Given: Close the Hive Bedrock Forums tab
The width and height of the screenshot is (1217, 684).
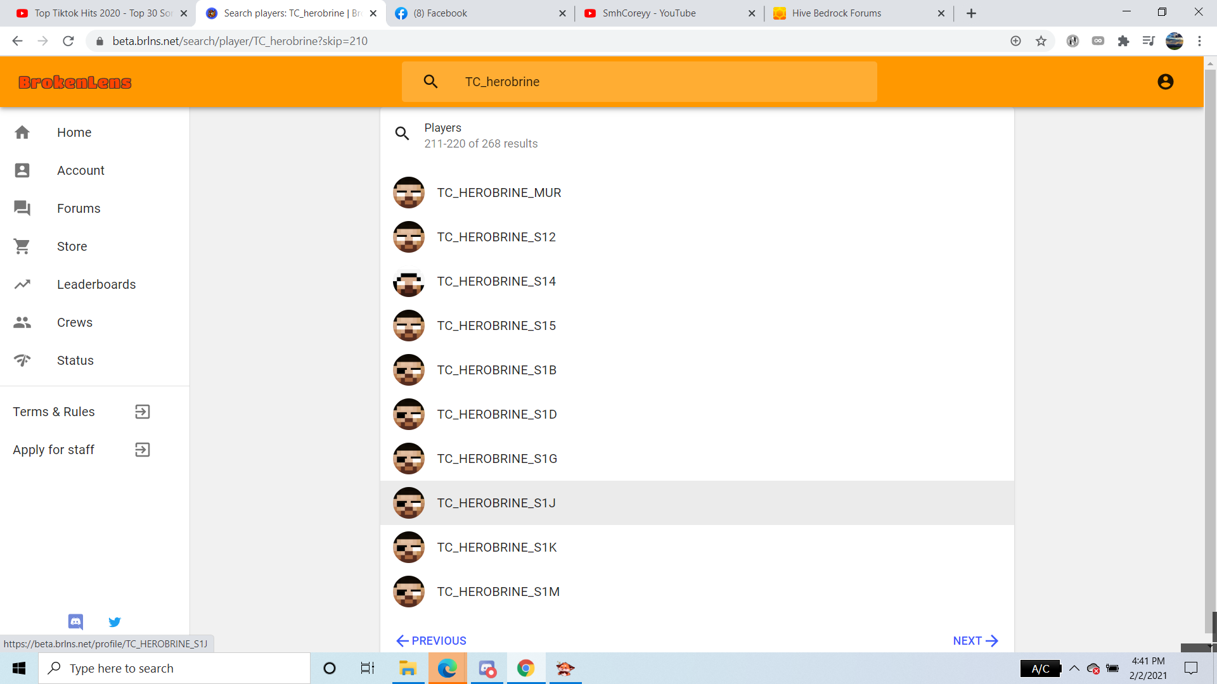Looking at the screenshot, I should [941, 13].
